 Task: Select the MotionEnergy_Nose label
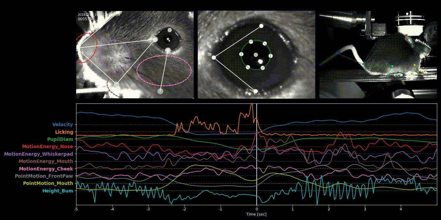(x=48, y=147)
